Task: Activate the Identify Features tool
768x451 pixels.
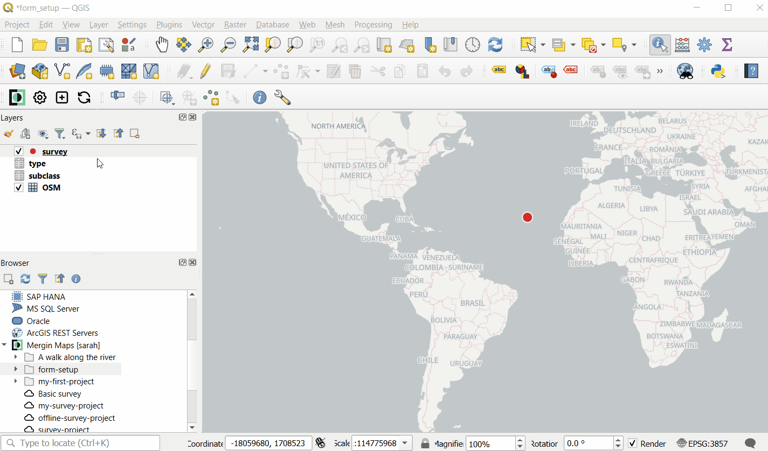Action: coord(660,45)
